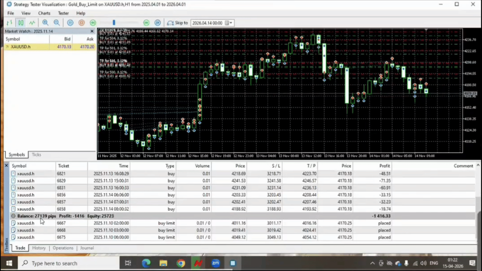482x271 pixels.
Task: Click the Comment column header
Action: point(433,166)
